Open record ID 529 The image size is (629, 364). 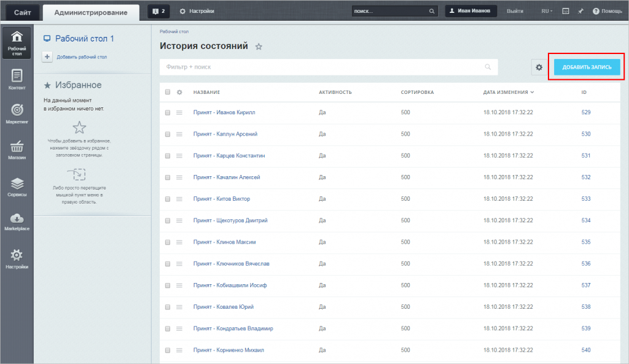(585, 113)
